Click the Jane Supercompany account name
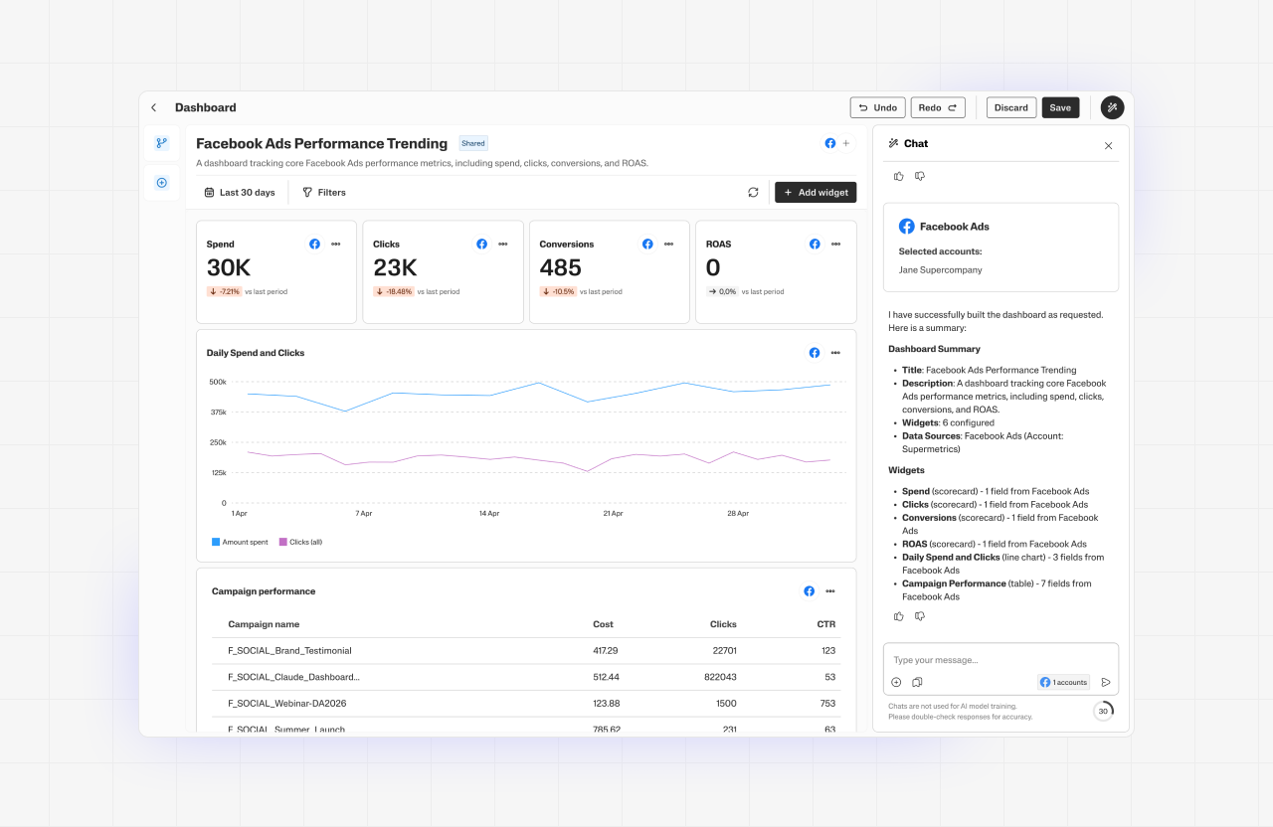 click(x=940, y=269)
